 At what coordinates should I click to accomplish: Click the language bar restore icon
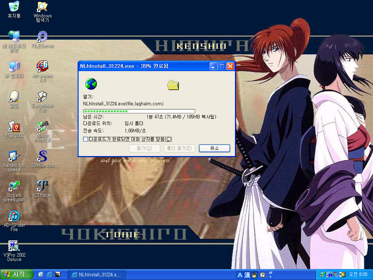tap(271, 273)
